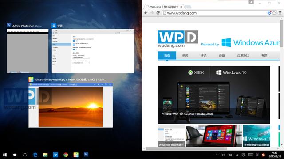Image resolution: width=284 pixels, height=159 pixels.
Task: Click the WPD wpdang.com site logo
Action: pyautogui.click(x=177, y=39)
